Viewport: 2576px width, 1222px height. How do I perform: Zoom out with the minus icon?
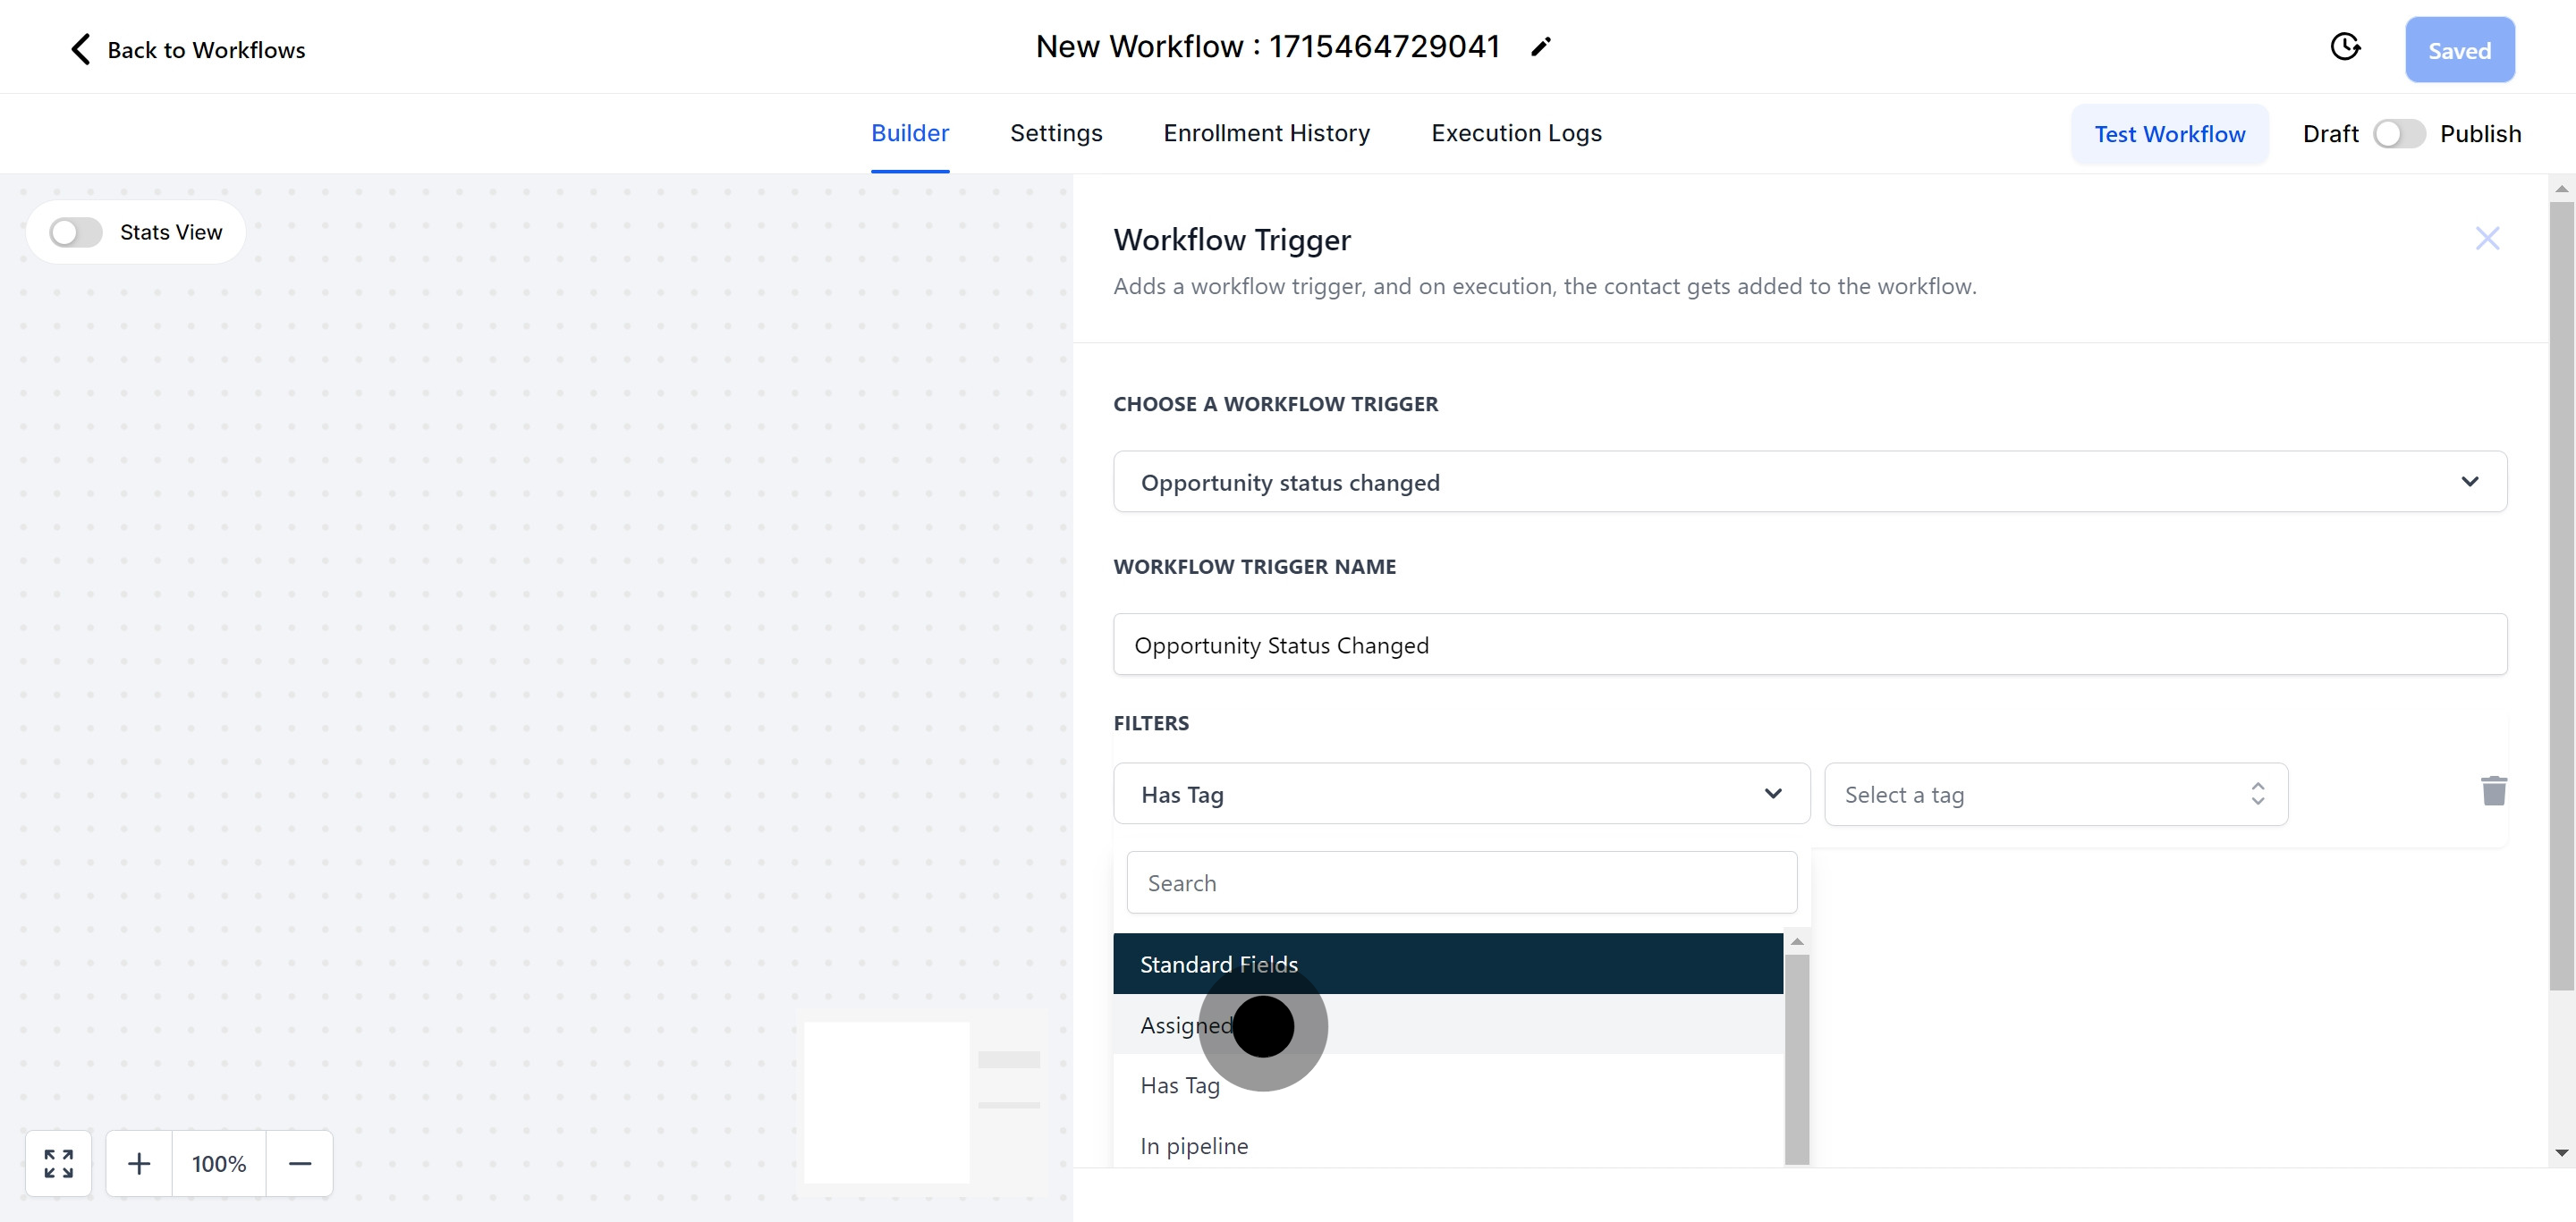300,1163
